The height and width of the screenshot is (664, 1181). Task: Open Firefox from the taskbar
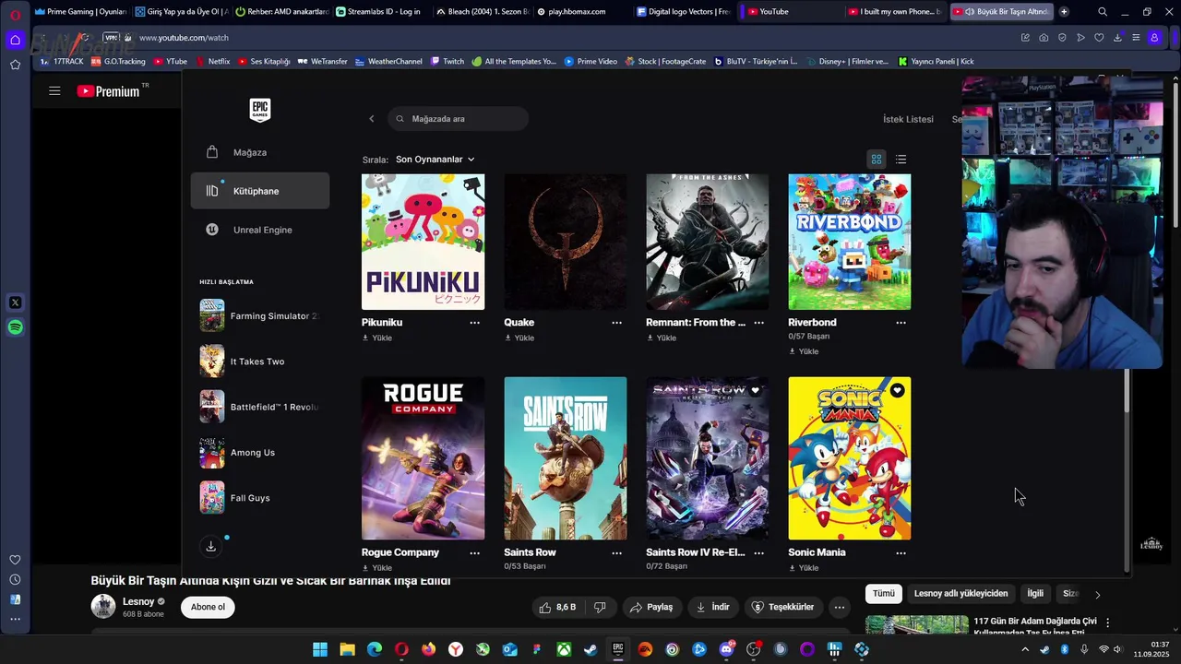coord(428,649)
